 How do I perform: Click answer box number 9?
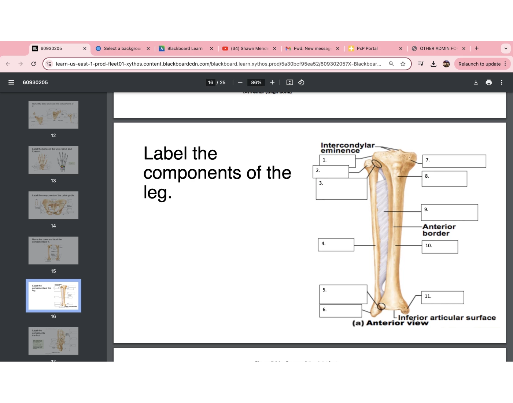(450, 212)
